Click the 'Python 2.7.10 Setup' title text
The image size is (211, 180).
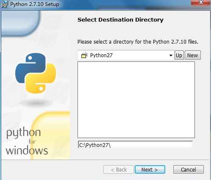[x=35, y=4]
